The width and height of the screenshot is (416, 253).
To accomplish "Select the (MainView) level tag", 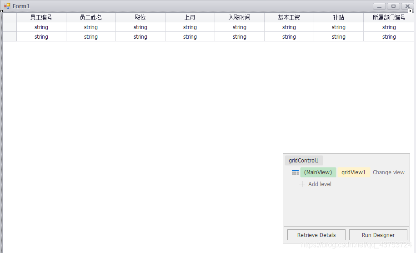I will [x=318, y=172].
